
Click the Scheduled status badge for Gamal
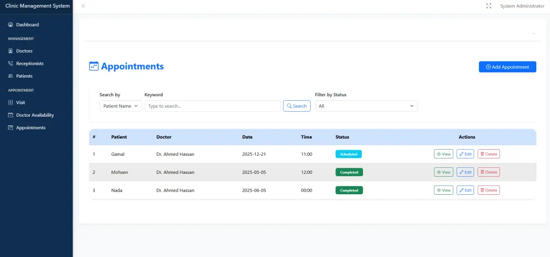[349, 154]
